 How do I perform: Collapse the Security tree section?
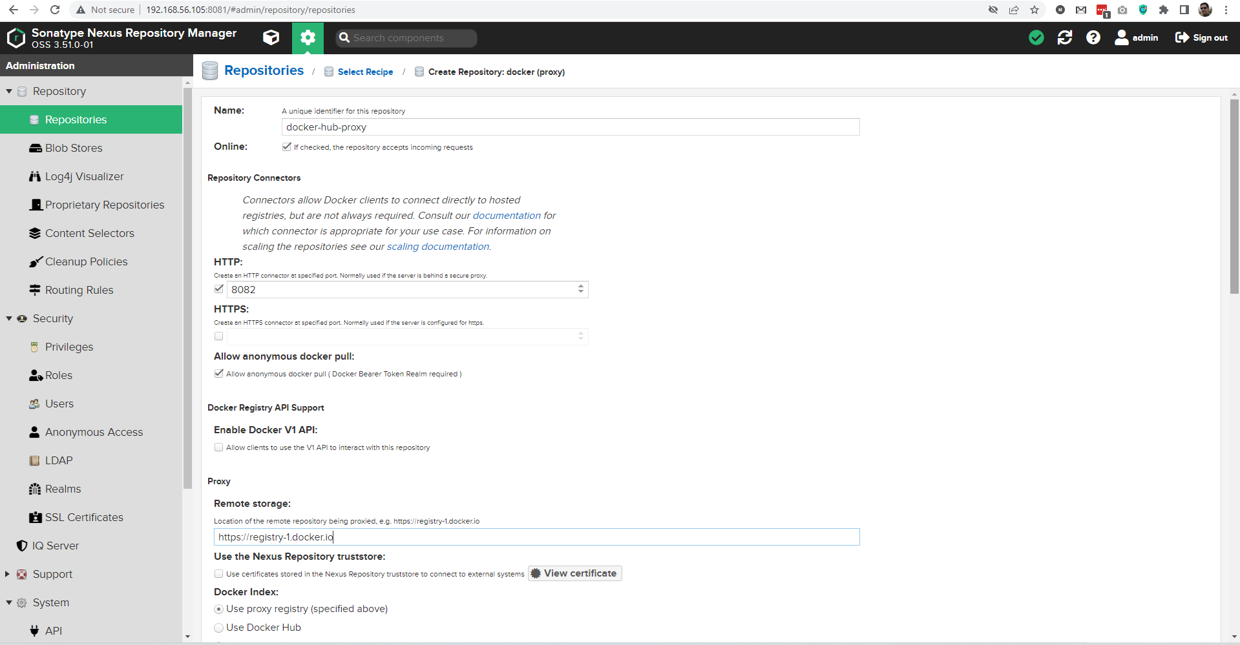coord(9,318)
